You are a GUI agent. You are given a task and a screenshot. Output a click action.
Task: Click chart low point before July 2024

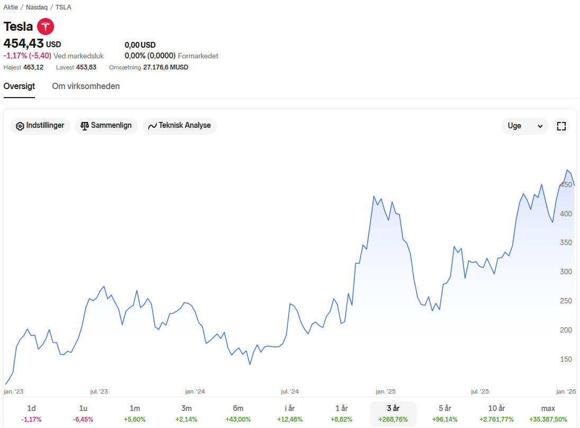coord(250,364)
